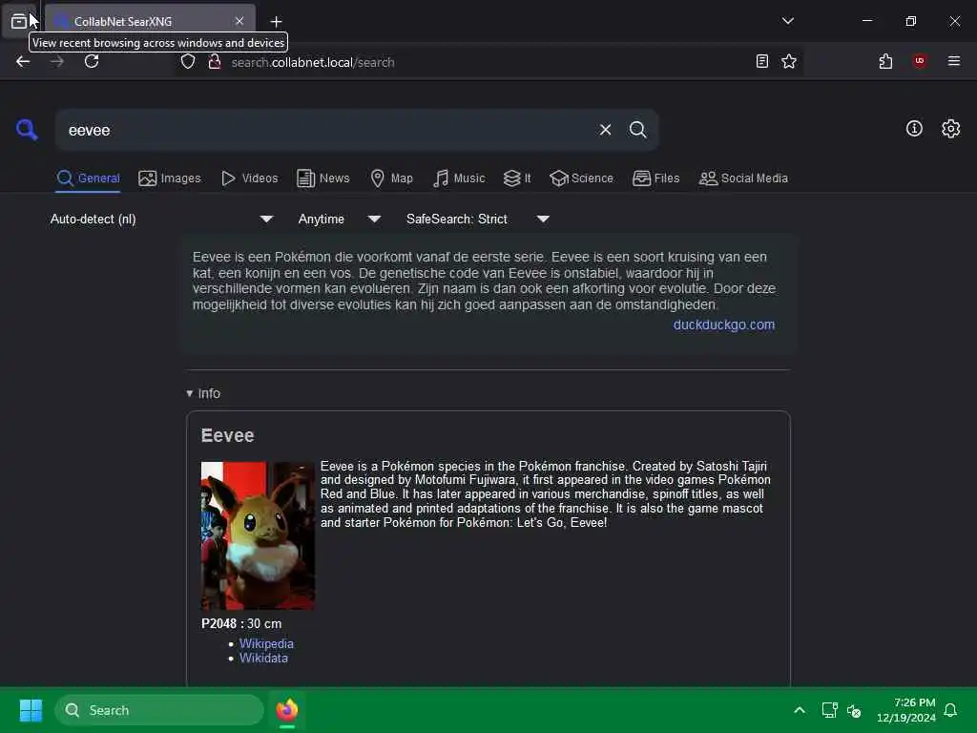This screenshot has height=733, width=977.
Task: Click the taskbar Search box
Action: (159, 710)
